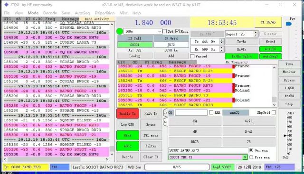Adjust the Report -25 spinner arrows
304x174 pixels.
256,34
